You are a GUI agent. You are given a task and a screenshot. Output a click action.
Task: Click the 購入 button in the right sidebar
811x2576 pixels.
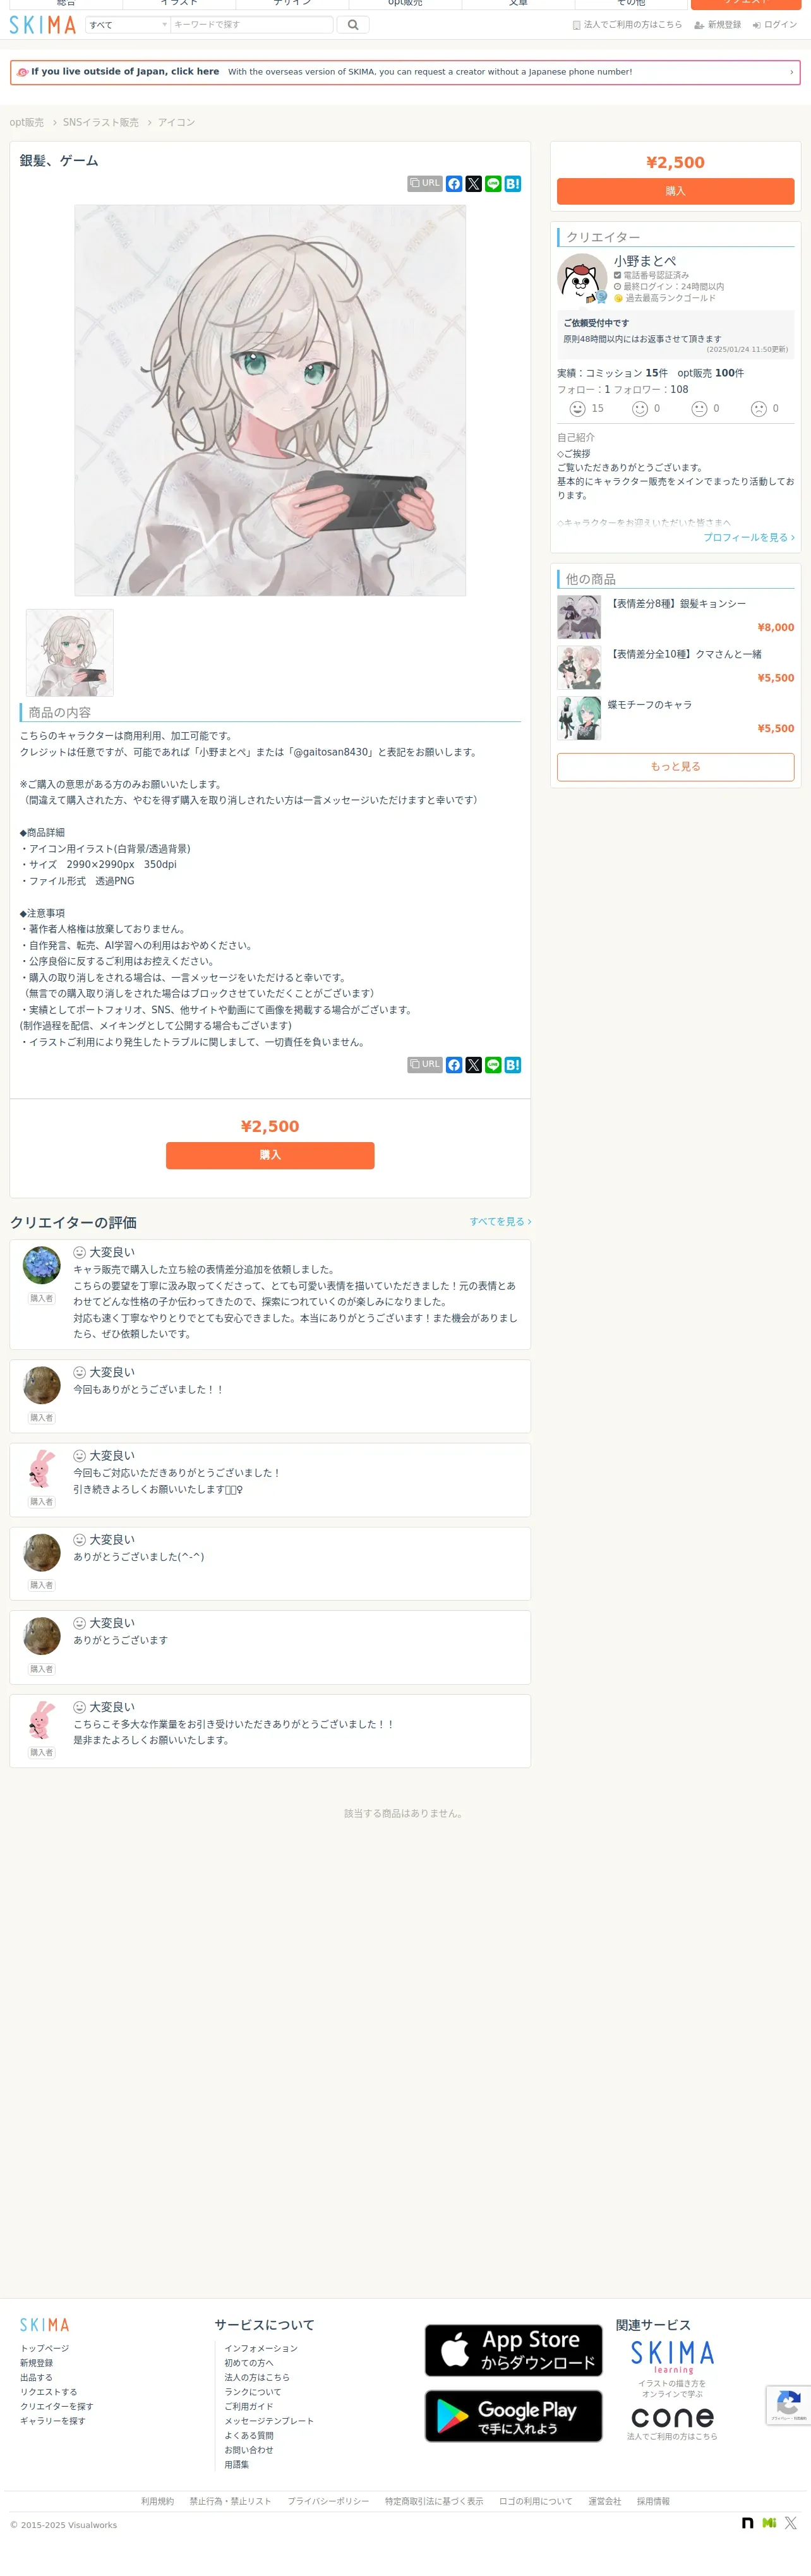click(x=675, y=191)
